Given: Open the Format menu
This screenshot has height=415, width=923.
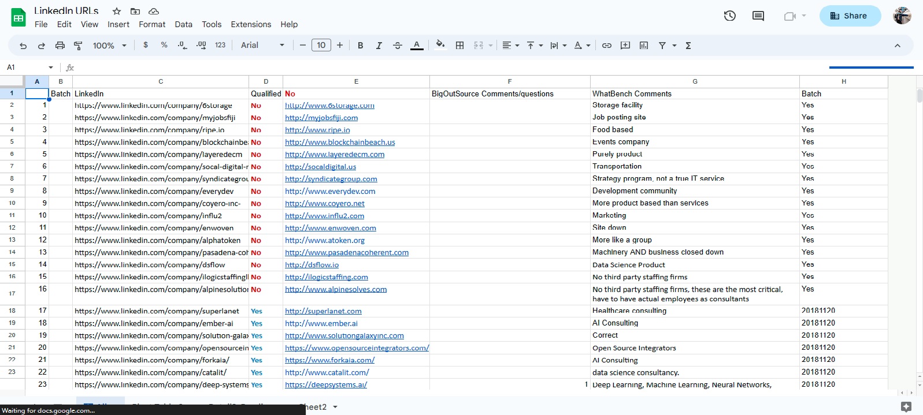Looking at the screenshot, I should (152, 24).
